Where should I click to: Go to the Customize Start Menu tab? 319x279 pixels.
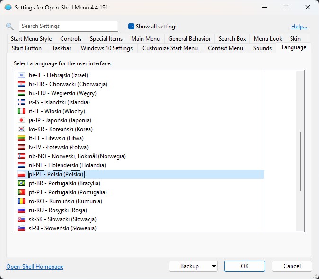click(170, 48)
